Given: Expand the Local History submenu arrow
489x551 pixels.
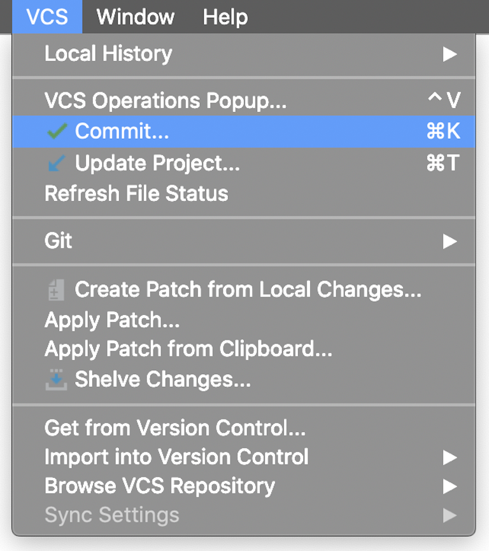Looking at the screenshot, I should point(450,54).
